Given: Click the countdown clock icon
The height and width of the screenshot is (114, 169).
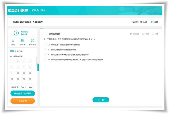Looking at the screenshot, I should point(16,33).
